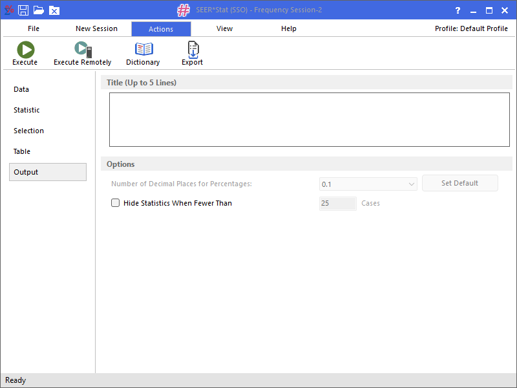Maximize the SEER*Stat window
The height and width of the screenshot is (388, 517).
click(489, 10)
